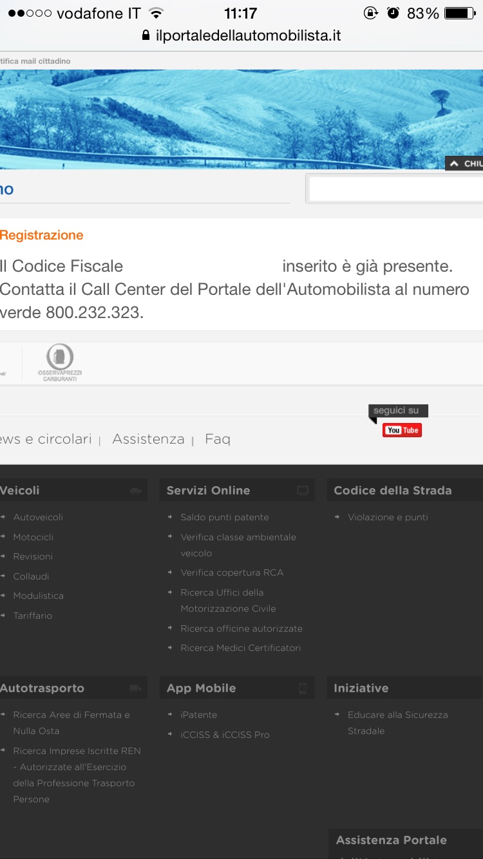Open the Revisioni link under Veicoli
The image size is (483, 859).
(33, 556)
